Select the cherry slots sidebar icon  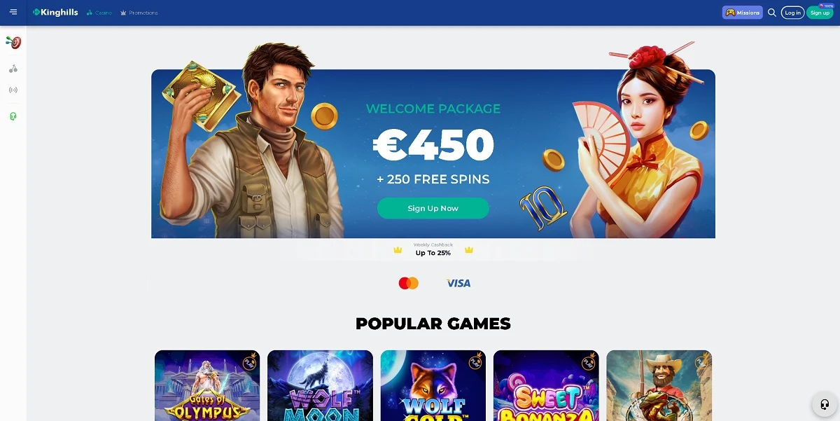[13, 69]
